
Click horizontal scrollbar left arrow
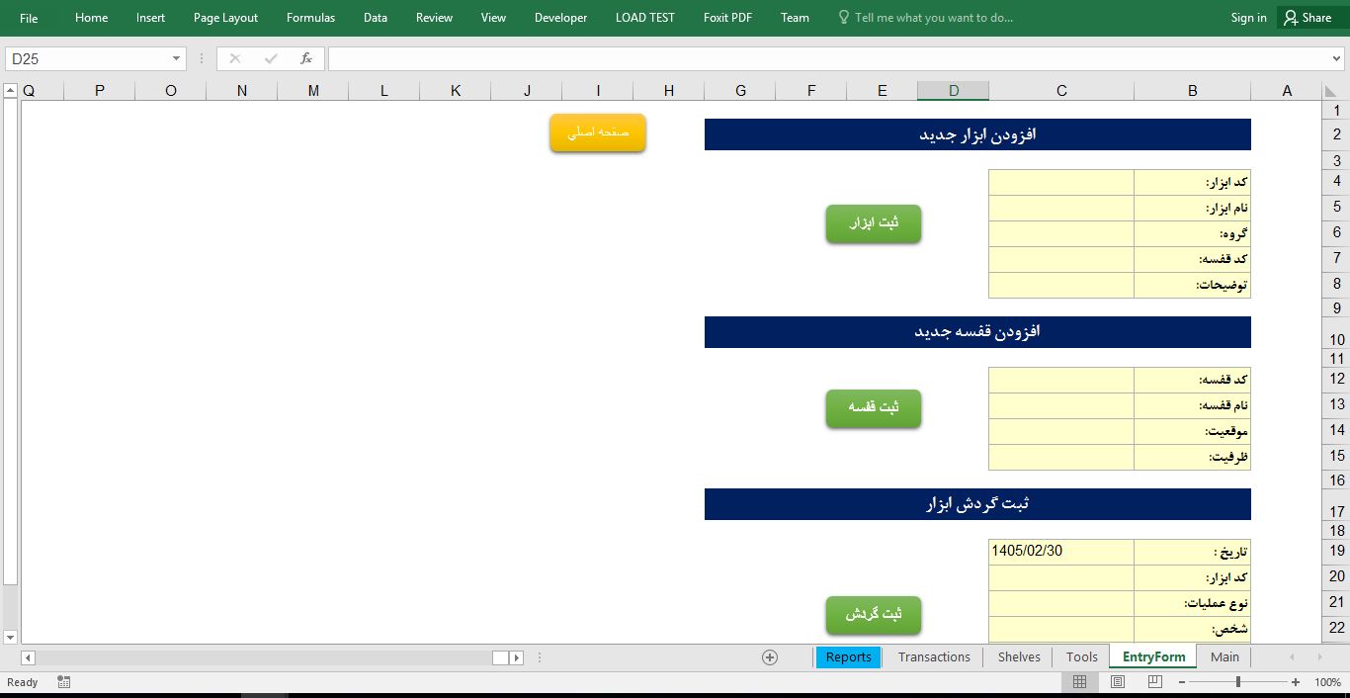tap(28, 657)
